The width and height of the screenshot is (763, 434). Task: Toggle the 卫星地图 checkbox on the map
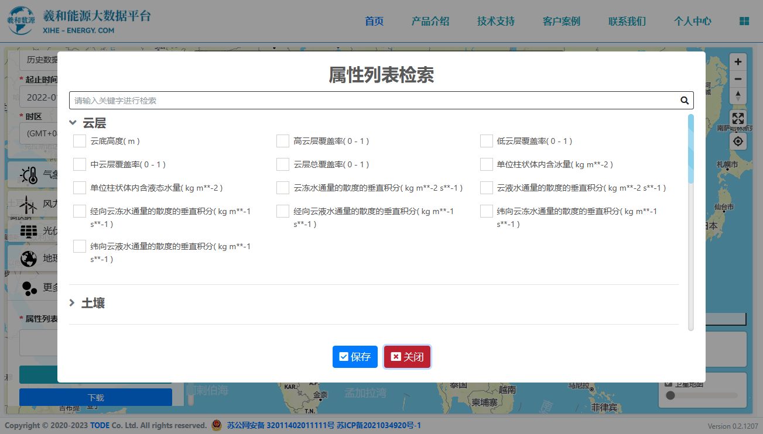click(x=669, y=384)
